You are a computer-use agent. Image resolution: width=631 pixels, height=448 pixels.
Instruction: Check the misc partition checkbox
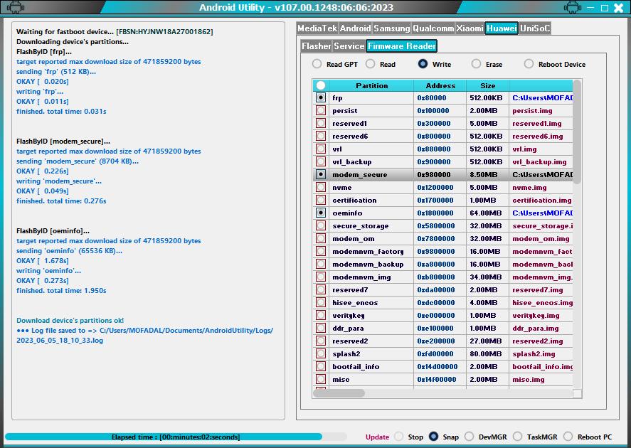(321, 379)
